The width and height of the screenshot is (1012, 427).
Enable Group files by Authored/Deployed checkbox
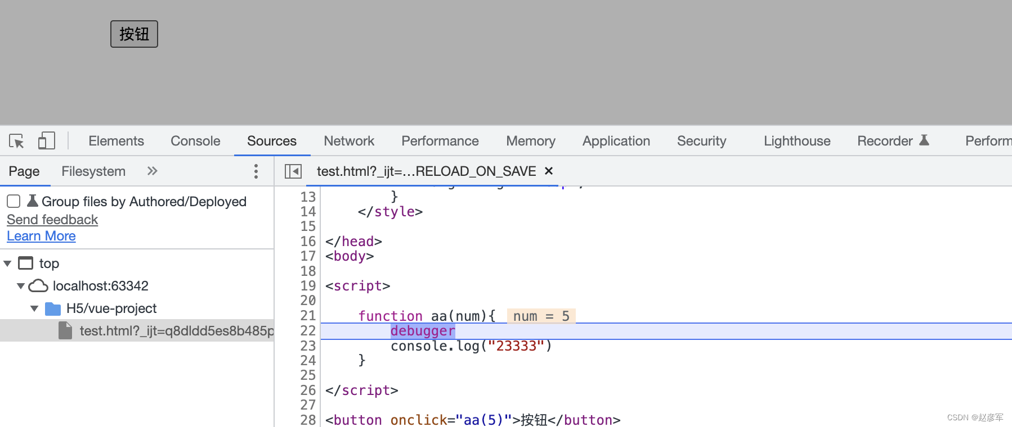coord(14,201)
